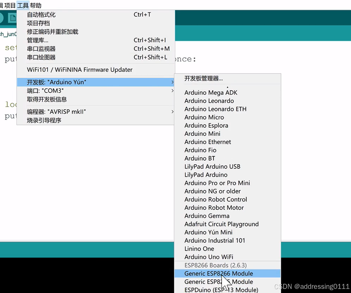
Task: Choose 项目存档 from Tools menu
Action: click(96, 23)
